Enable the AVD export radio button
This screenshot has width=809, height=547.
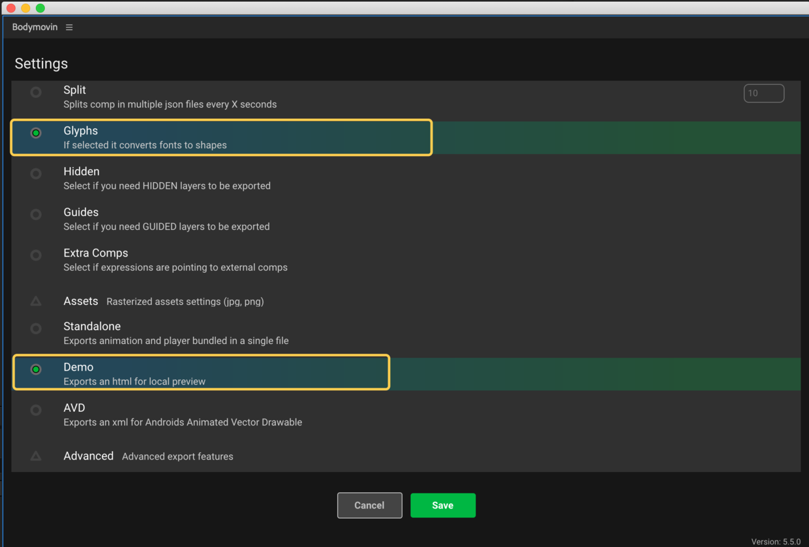[x=36, y=410]
